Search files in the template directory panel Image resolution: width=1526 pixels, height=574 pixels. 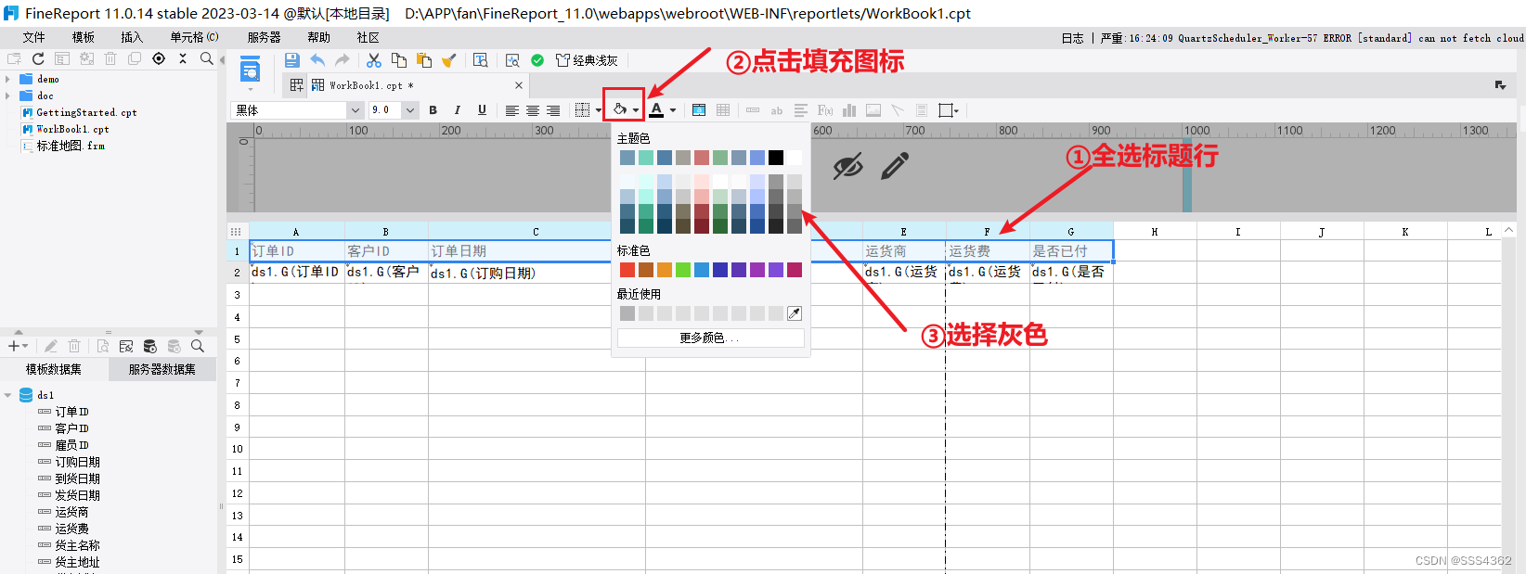[207, 58]
